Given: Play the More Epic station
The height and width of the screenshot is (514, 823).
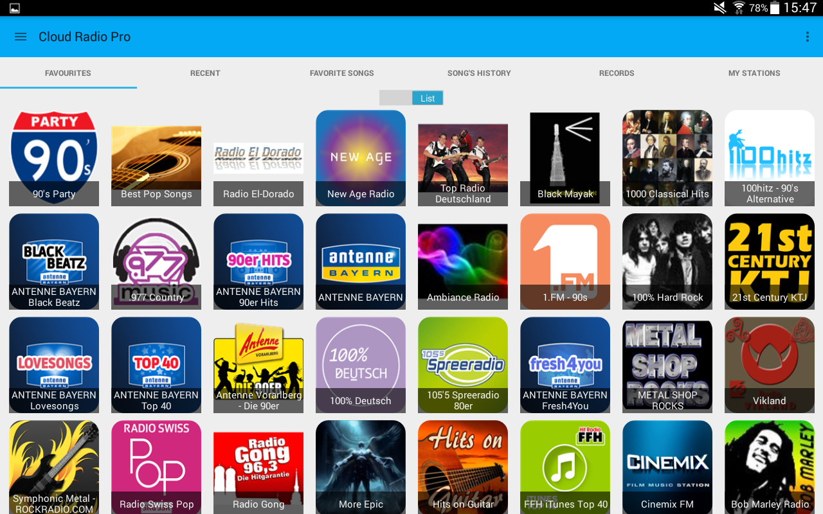Looking at the screenshot, I should pyautogui.click(x=361, y=467).
